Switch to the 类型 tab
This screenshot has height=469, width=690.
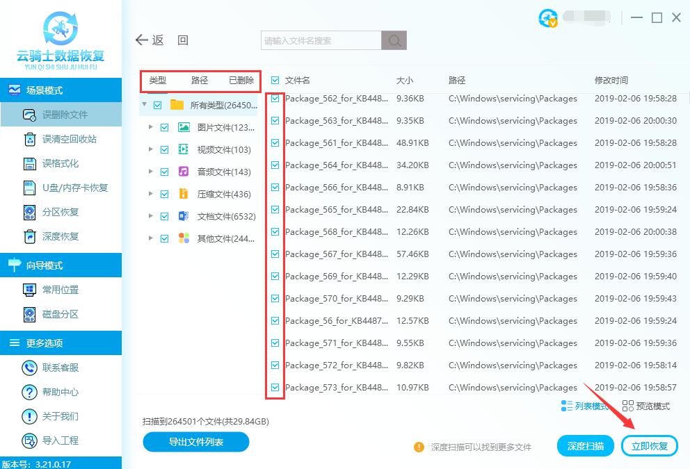[157, 81]
